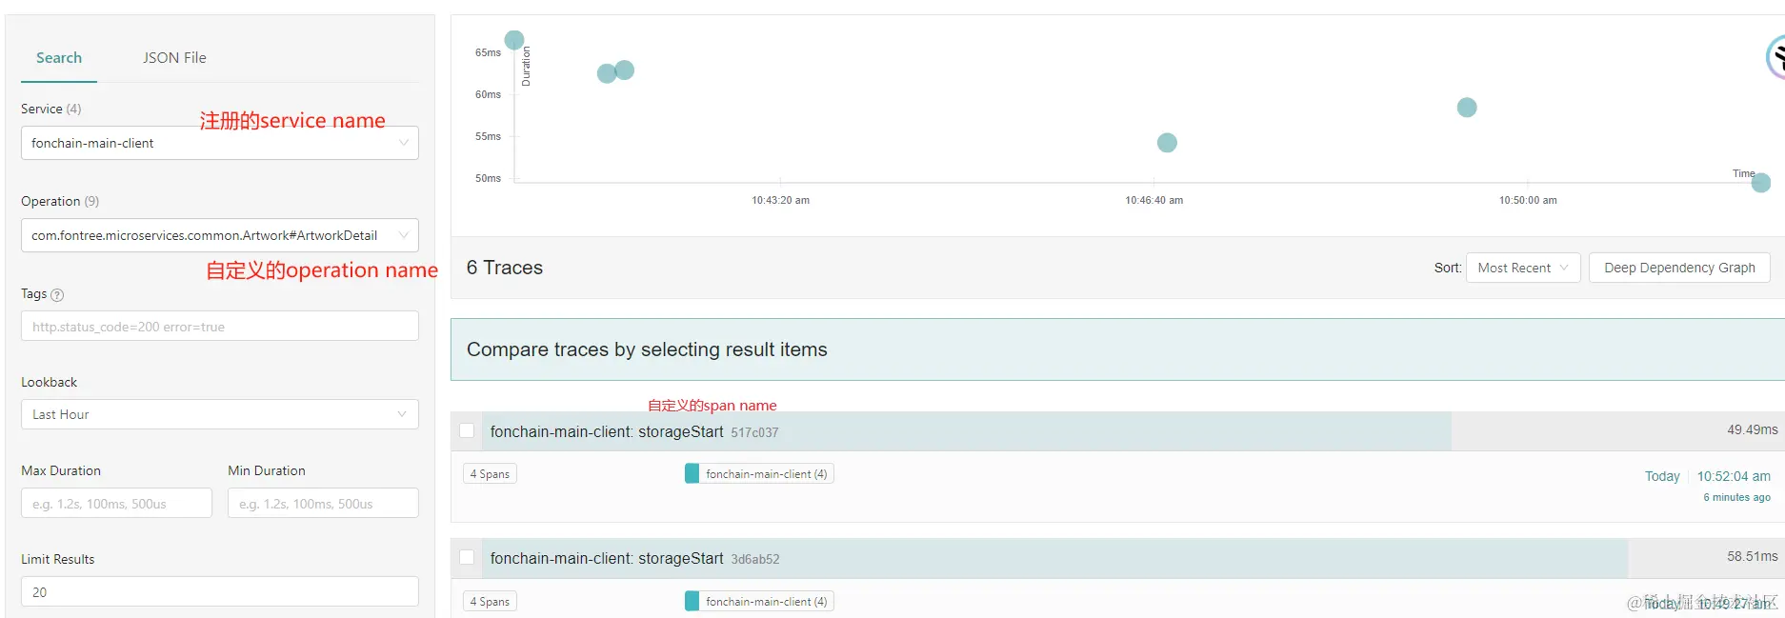The width and height of the screenshot is (1785, 618).
Task: Click the topmost scatter dot above 65ms
Action: pos(514,40)
